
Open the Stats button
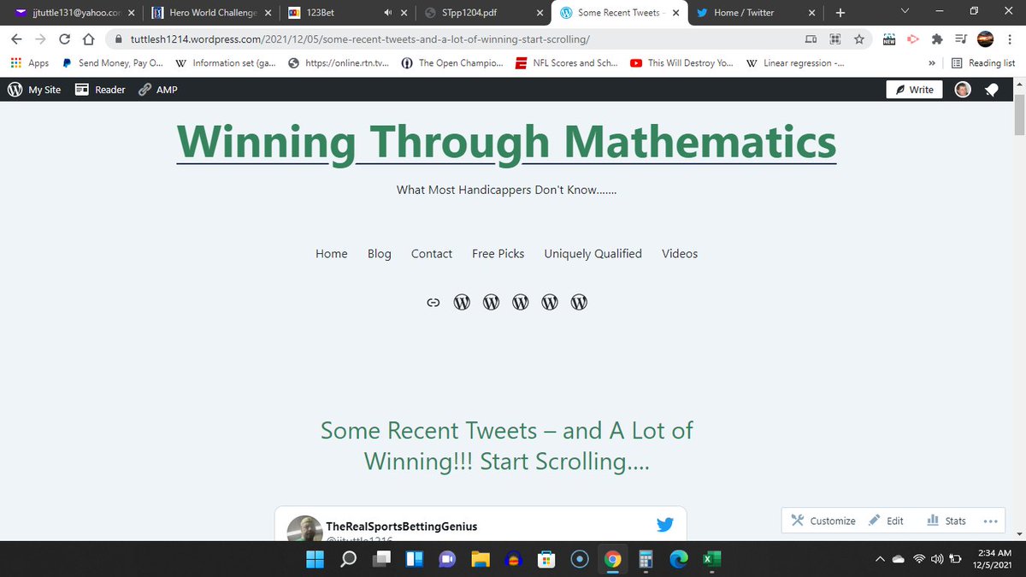pyautogui.click(x=946, y=521)
